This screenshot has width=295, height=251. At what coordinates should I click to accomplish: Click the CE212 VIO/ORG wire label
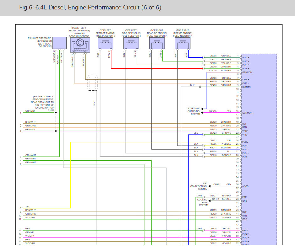click(221, 243)
